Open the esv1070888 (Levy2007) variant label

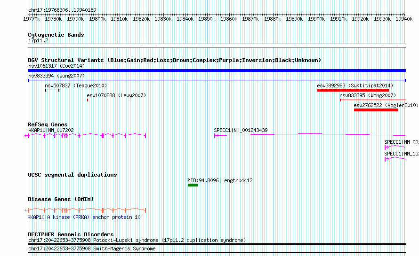pyautogui.click(x=116, y=95)
